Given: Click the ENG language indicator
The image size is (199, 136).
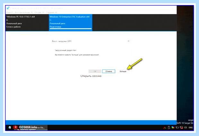Looking at the screenshot, I should click(x=191, y=128).
